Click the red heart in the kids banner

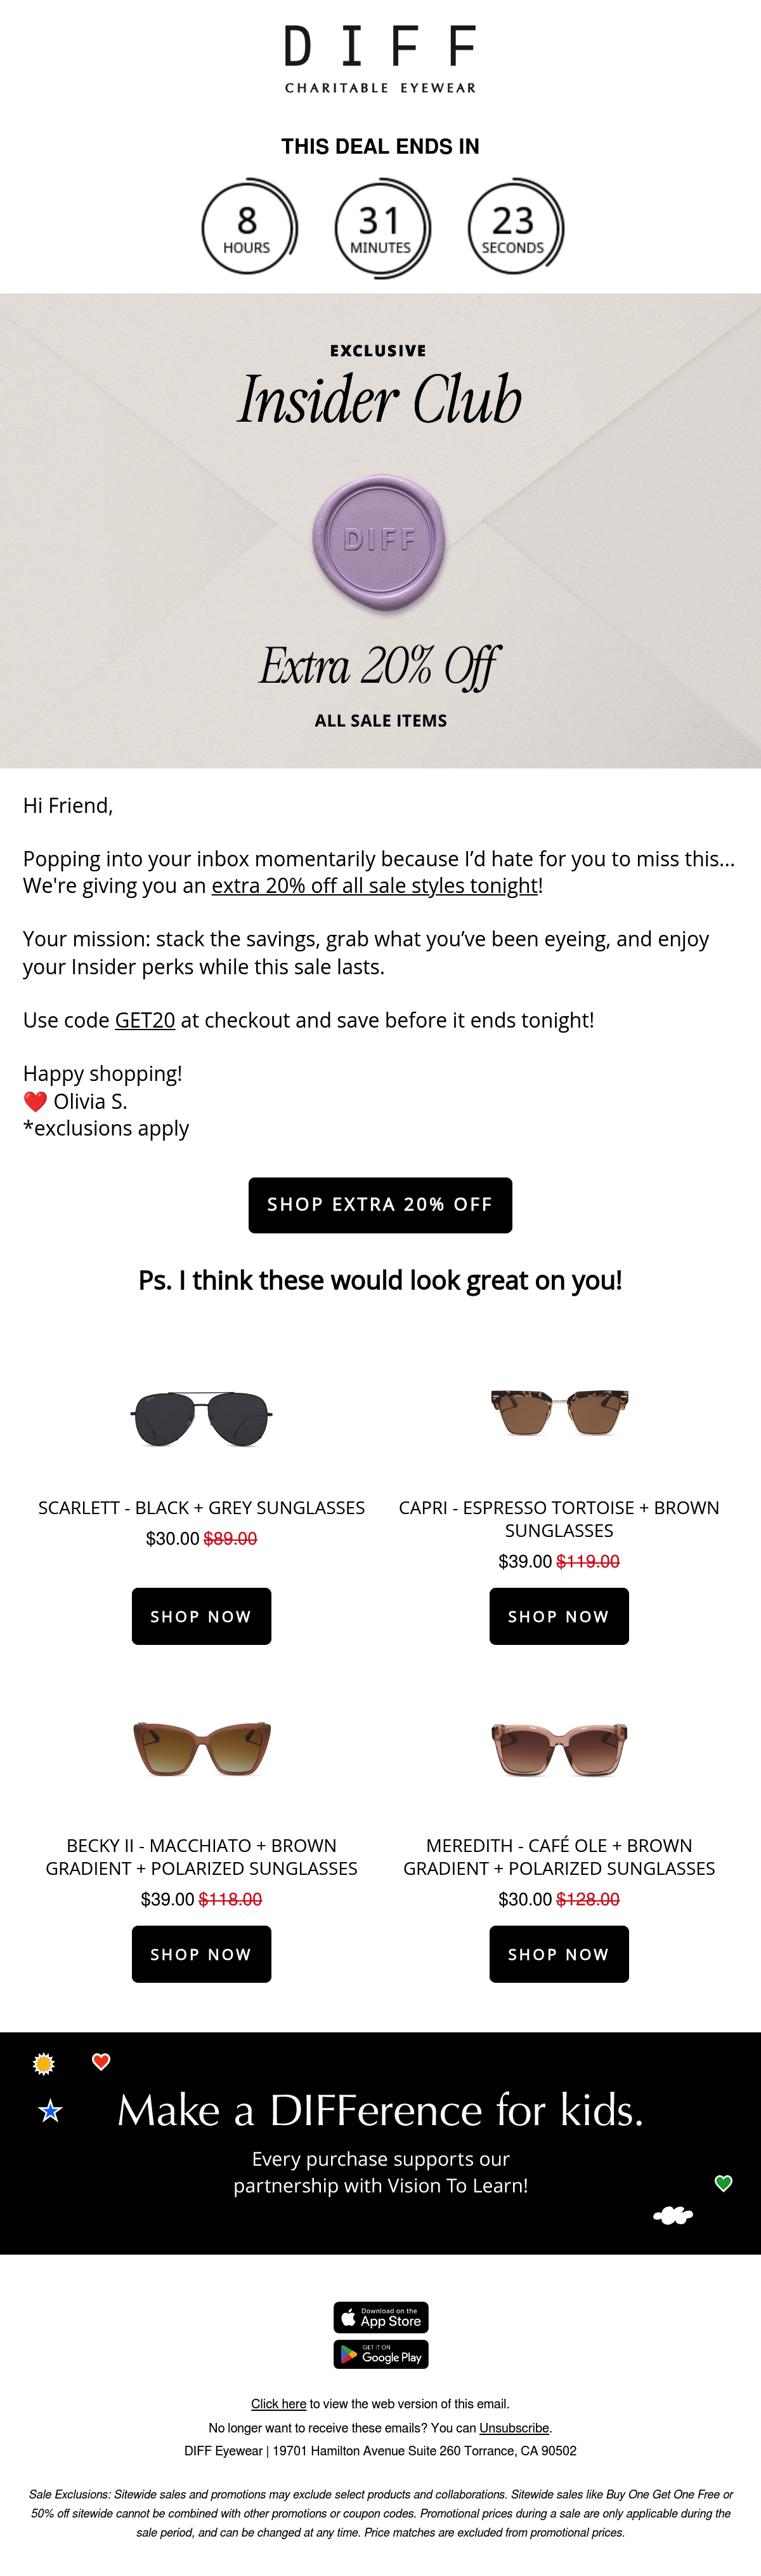click(x=101, y=2061)
